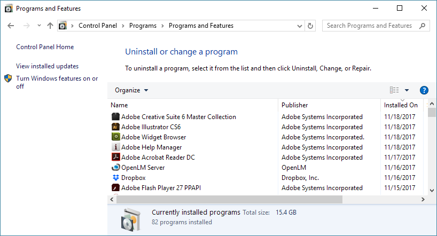Click the Adobe Widget Browser icon
The image size is (437, 236).
[115, 137]
